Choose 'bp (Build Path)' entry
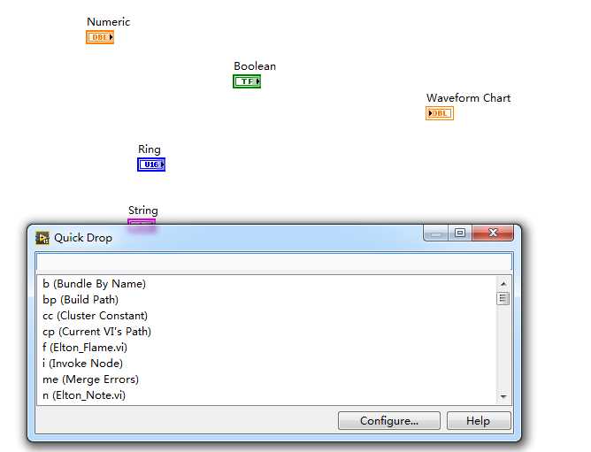This screenshot has height=452, width=591. tap(267, 300)
